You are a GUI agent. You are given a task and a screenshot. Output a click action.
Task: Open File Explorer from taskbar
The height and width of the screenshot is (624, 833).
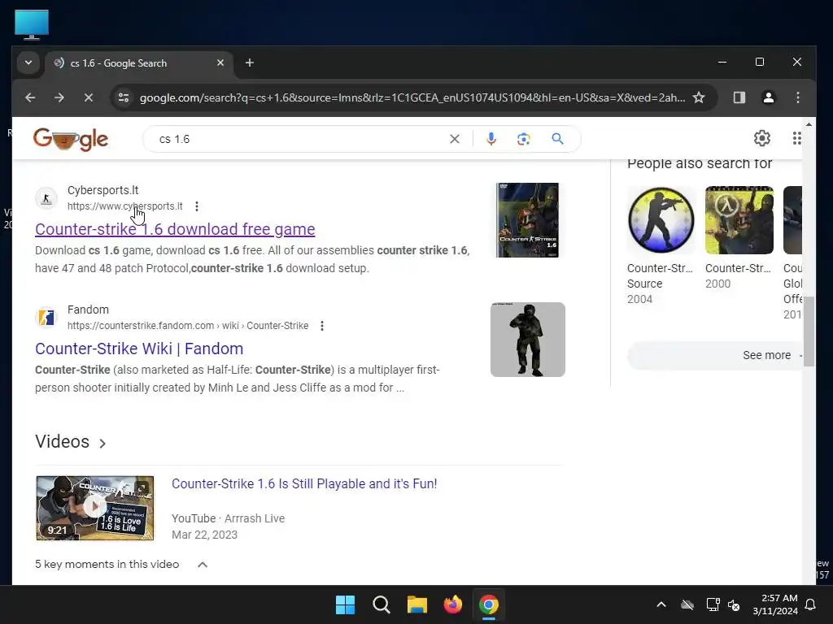pos(417,604)
